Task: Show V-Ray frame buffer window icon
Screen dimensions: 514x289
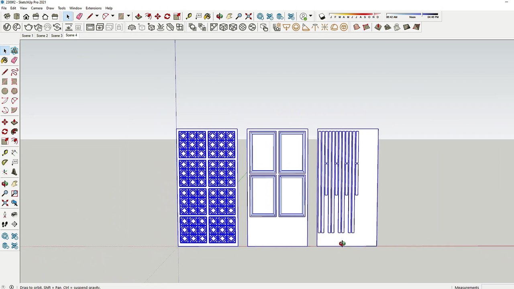Action: click(x=90, y=27)
